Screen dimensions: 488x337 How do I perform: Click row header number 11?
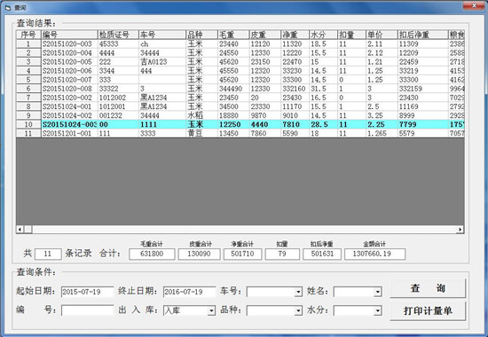(28, 134)
